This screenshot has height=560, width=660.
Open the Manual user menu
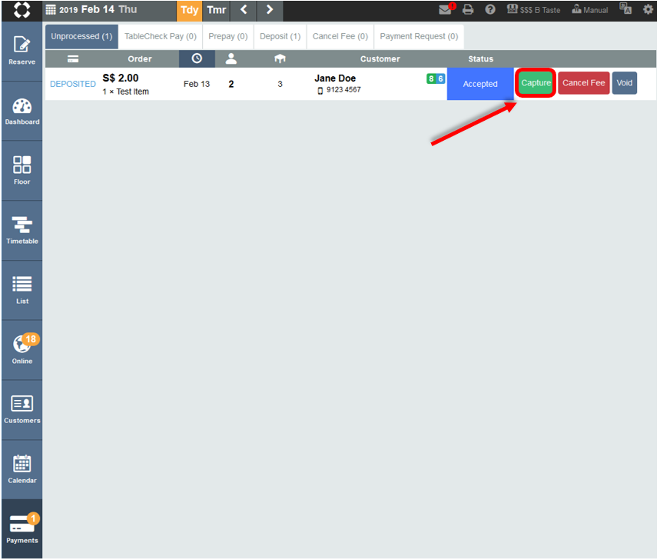coord(590,10)
